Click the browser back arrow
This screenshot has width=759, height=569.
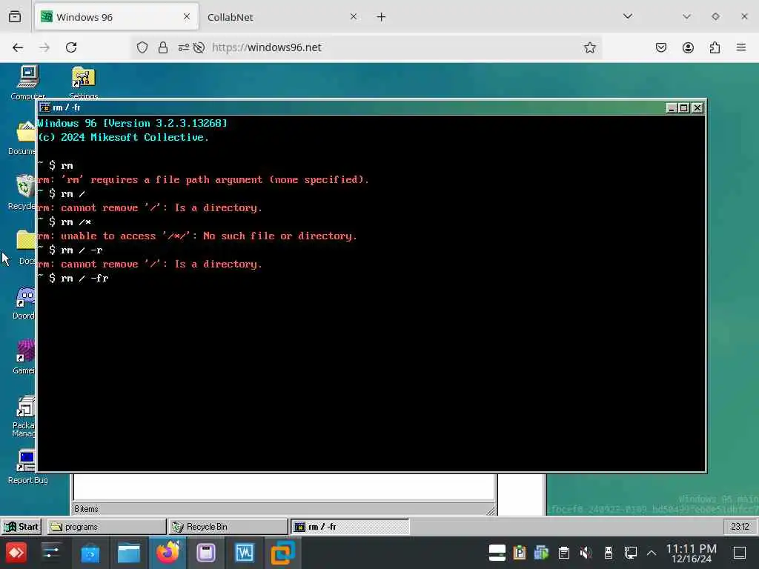tap(18, 47)
